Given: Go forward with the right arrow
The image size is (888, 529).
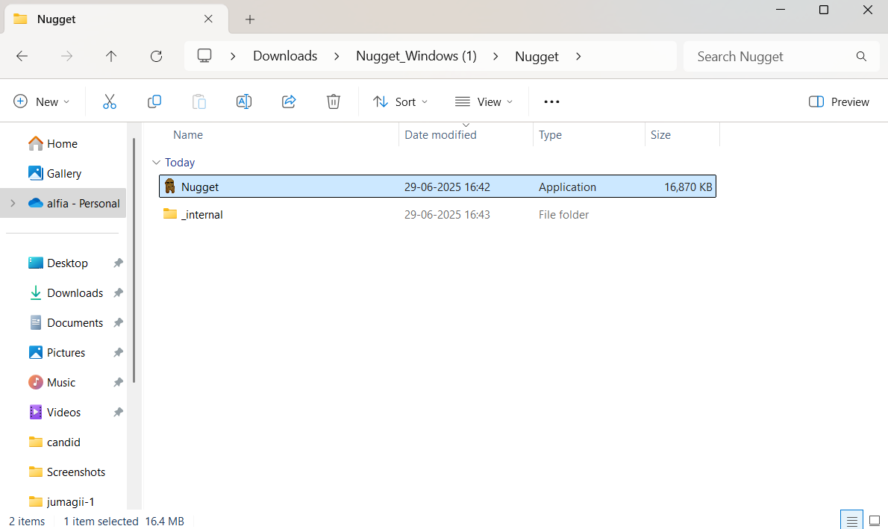Looking at the screenshot, I should [66, 56].
